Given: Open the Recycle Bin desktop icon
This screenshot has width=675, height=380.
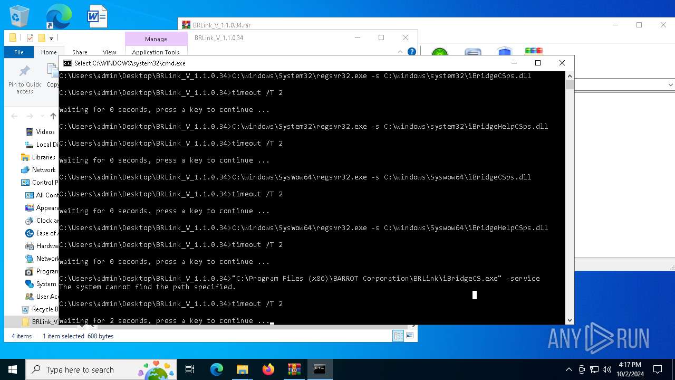Looking at the screenshot, I should click(20, 16).
